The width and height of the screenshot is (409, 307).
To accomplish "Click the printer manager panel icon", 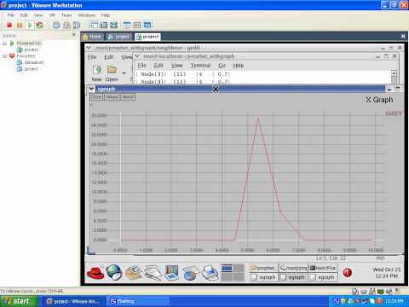I will coord(210,272).
